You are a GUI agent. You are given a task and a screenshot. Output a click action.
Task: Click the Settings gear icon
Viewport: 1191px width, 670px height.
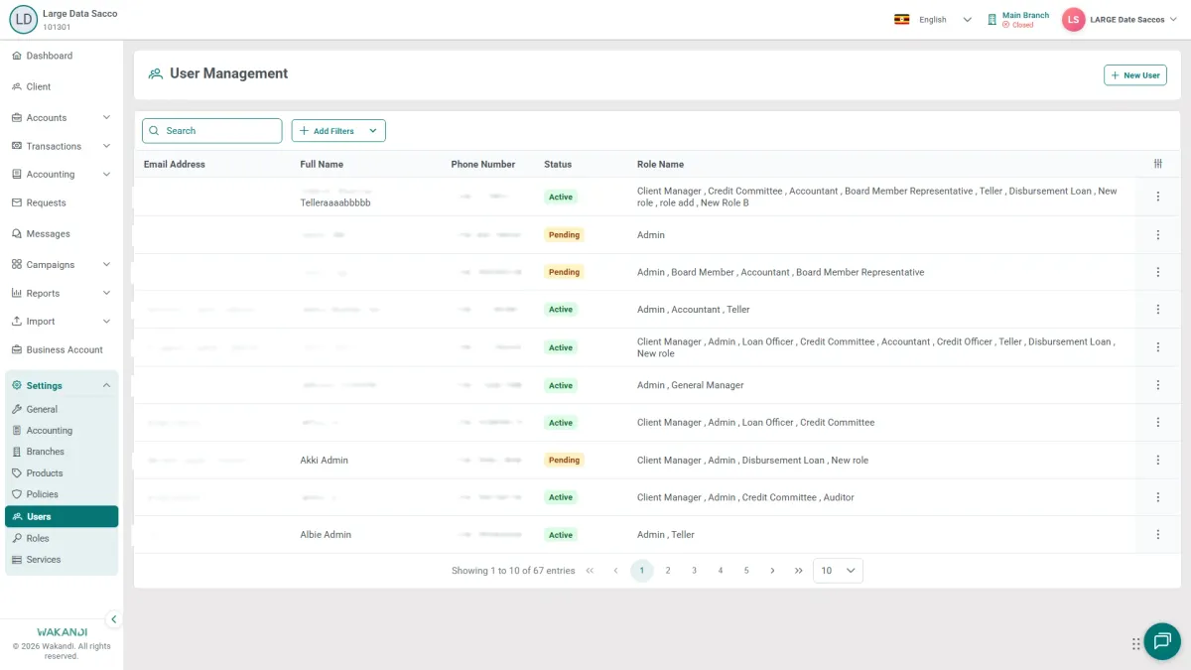click(x=17, y=385)
